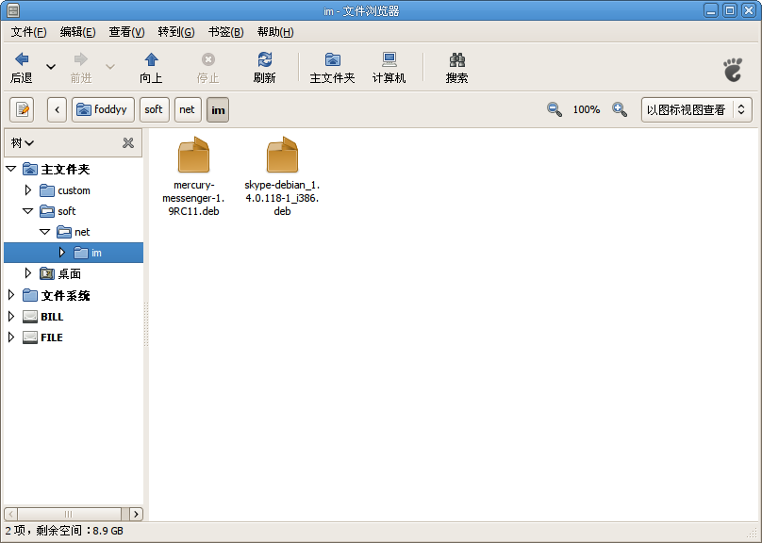Go back with the 后退 arrow
Image resolution: width=762 pixels, height=543 pixels.
[22, 67]
